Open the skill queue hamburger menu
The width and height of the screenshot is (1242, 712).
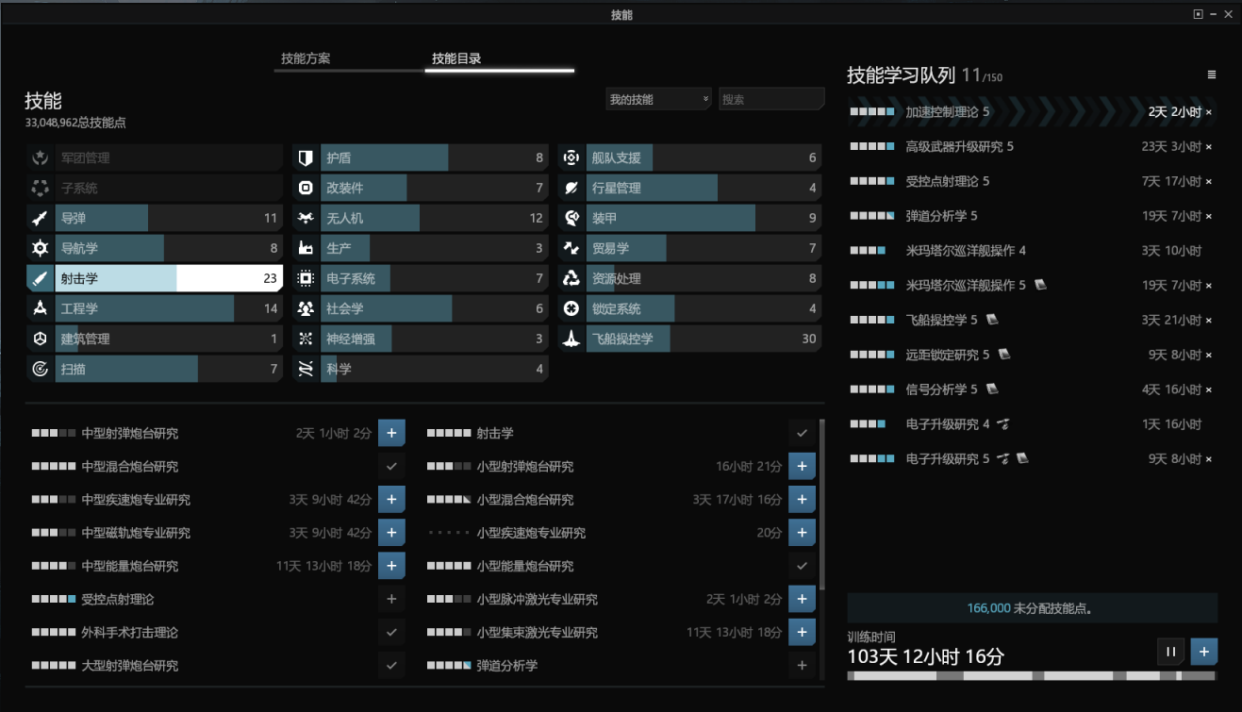pos(1211,75)
